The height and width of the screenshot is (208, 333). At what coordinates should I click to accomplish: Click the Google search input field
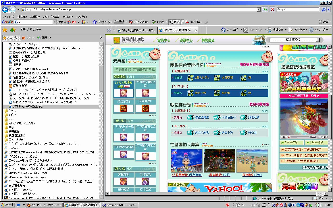[x=298, y=9]
